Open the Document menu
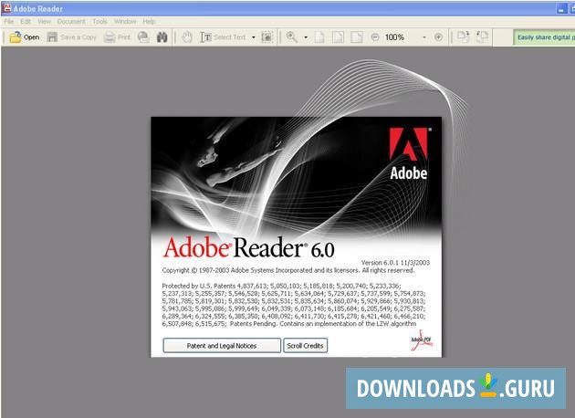Screen dimensions: 575x418 (x=71, y=22)
